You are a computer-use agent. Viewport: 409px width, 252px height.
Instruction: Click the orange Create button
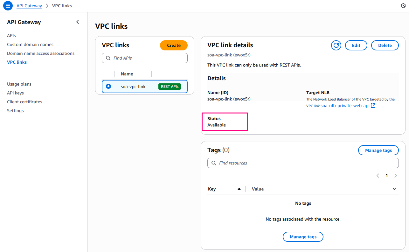point(174,45)
